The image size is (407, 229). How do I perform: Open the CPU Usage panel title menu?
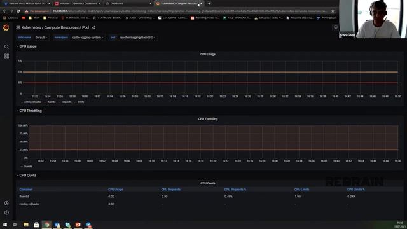click(208, 54)
